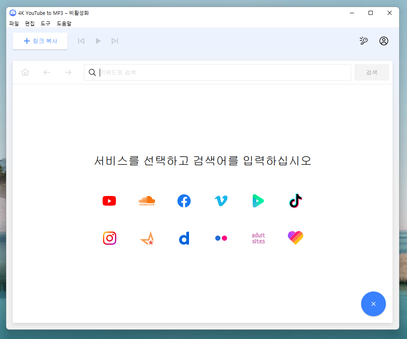Select the YouTube service icon
Screen dimensions: 407x339
click(x=109, y=201)
